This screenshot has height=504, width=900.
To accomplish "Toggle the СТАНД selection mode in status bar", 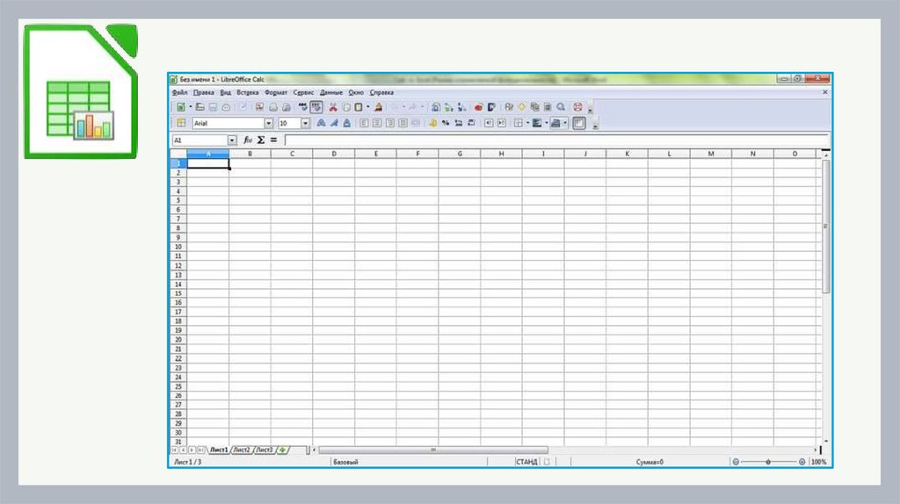I will pyautogui.click(x=526, y=461).
